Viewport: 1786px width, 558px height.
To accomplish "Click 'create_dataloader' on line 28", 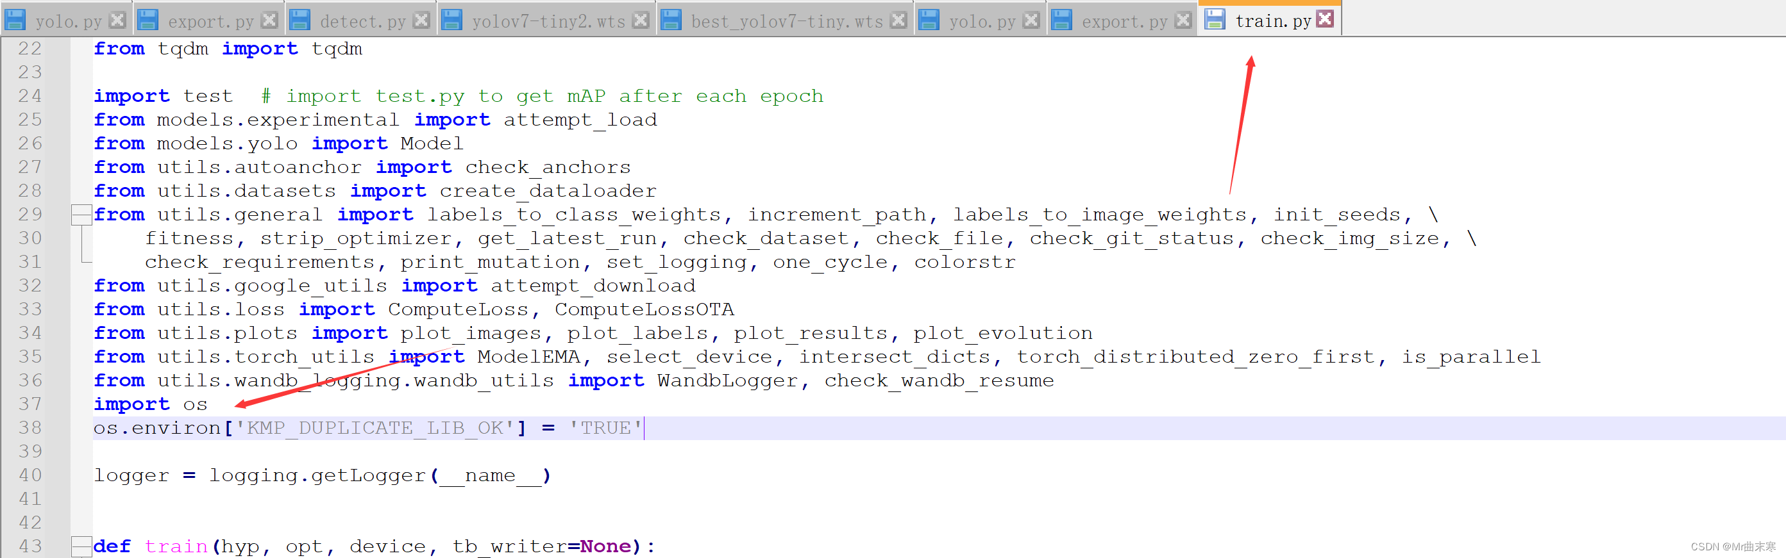I will point(548,191).
